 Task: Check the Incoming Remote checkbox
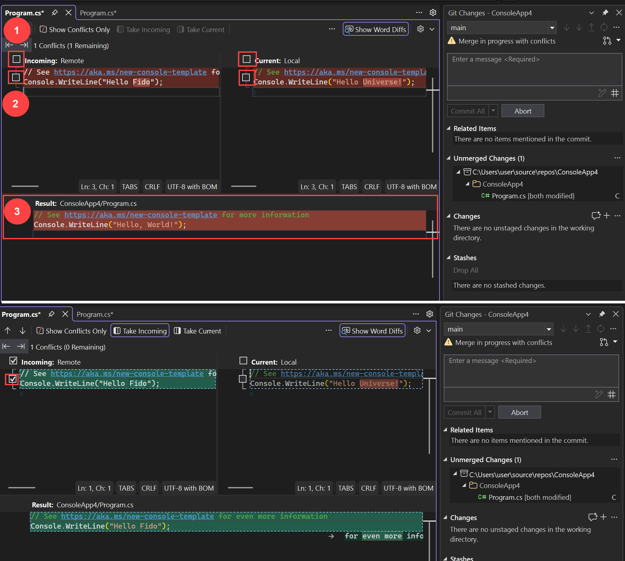[x=15, y=59]
